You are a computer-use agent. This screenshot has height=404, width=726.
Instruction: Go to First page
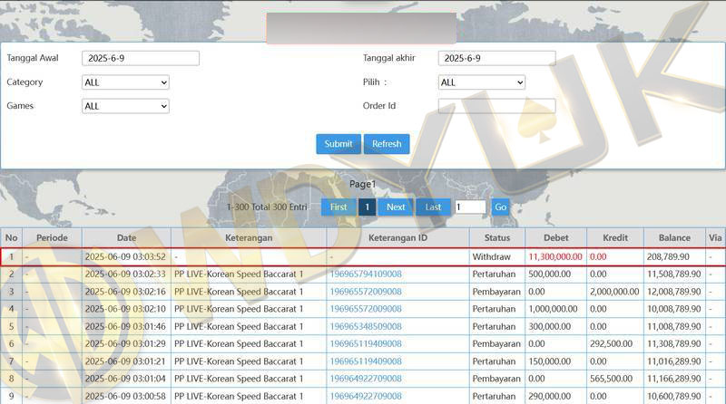pos(338,207)
